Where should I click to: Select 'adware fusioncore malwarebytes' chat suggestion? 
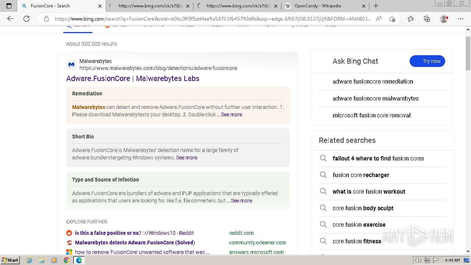click(376, 98)
